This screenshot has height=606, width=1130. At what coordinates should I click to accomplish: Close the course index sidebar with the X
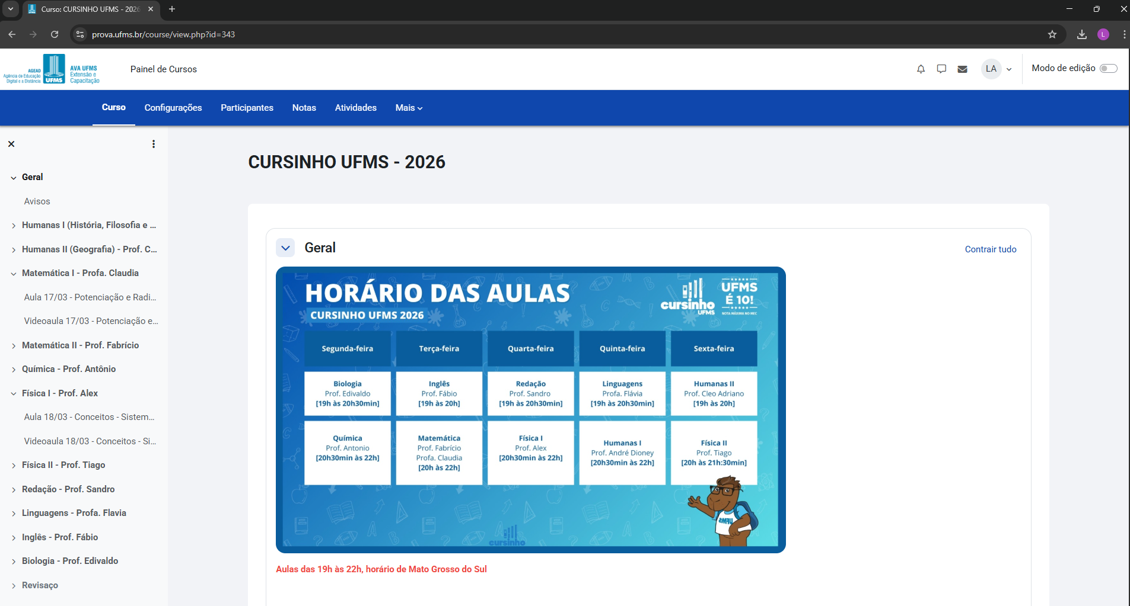[x=11, y=144]
